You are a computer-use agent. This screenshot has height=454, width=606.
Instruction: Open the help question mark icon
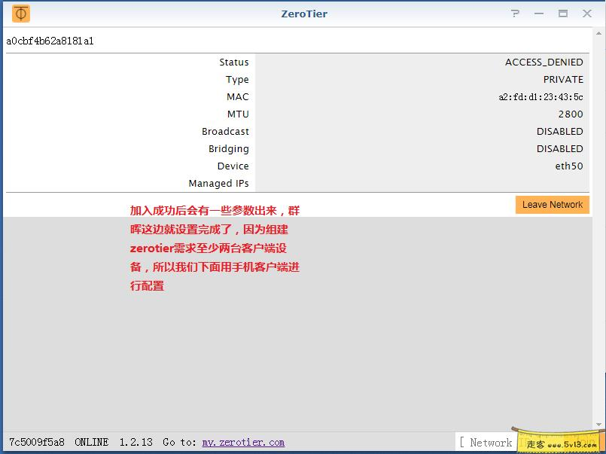coord(515,14)
